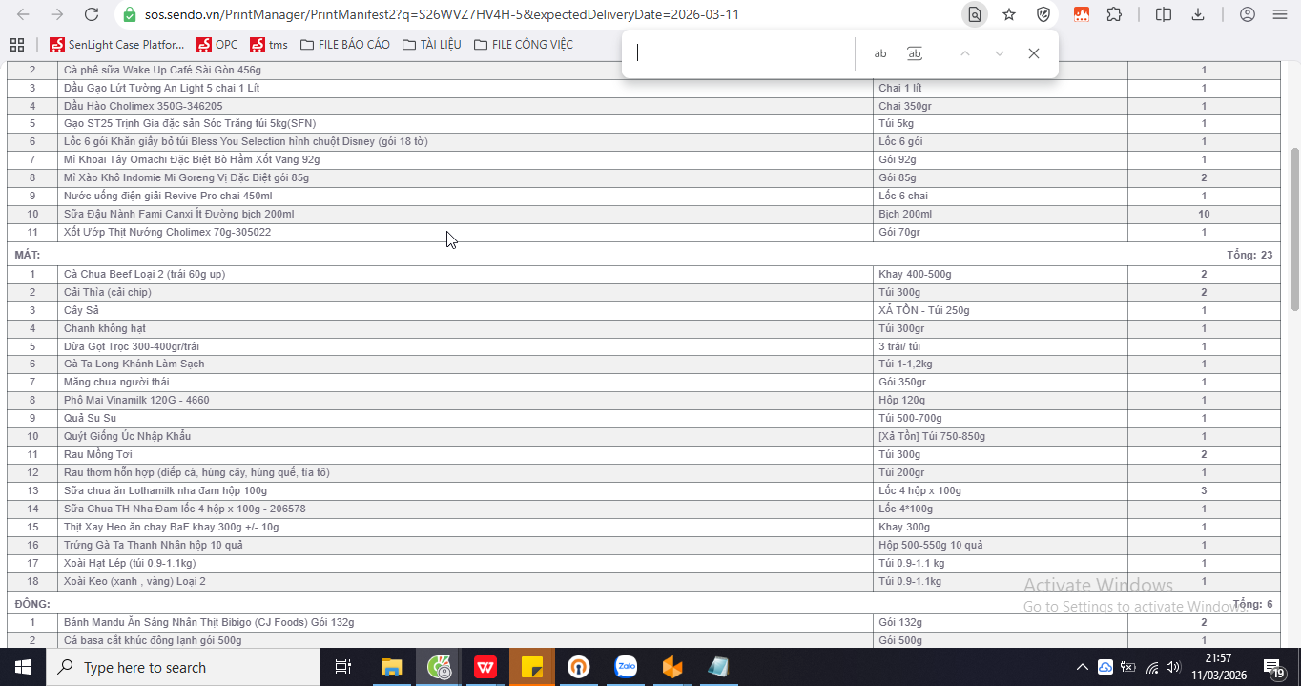Screen dimensions: 1301x686
Task: Bookmark this page with the star icon
Action: coord(1008,14)
